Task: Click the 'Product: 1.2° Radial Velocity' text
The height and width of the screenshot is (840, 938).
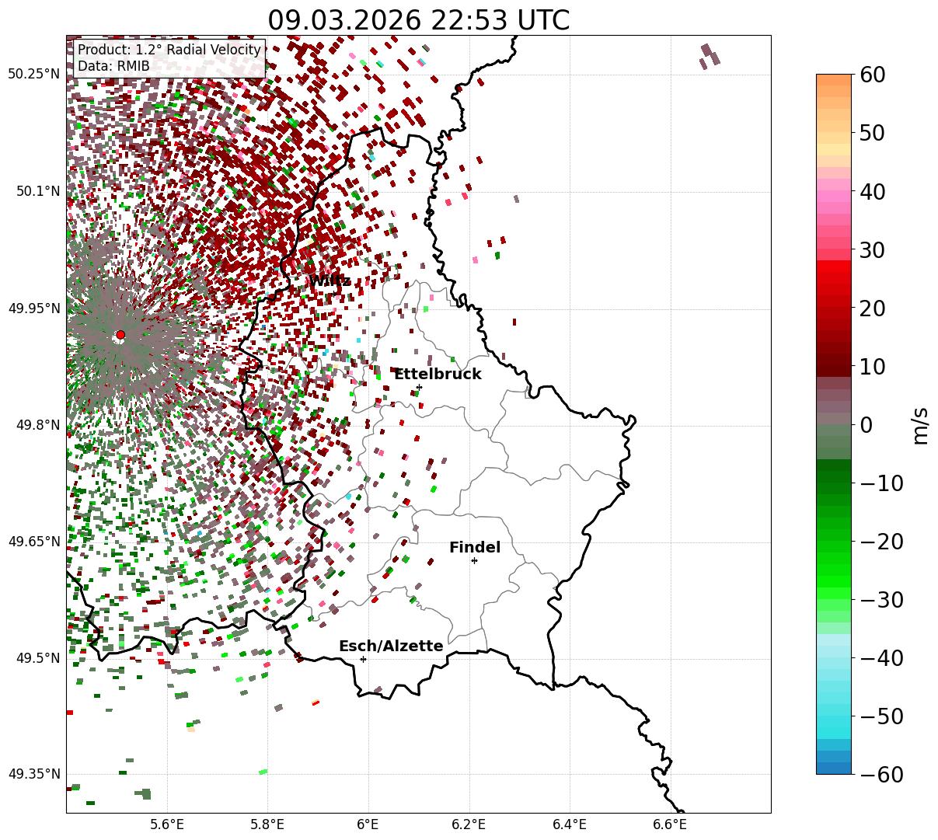Action: (x=169, y=50)
